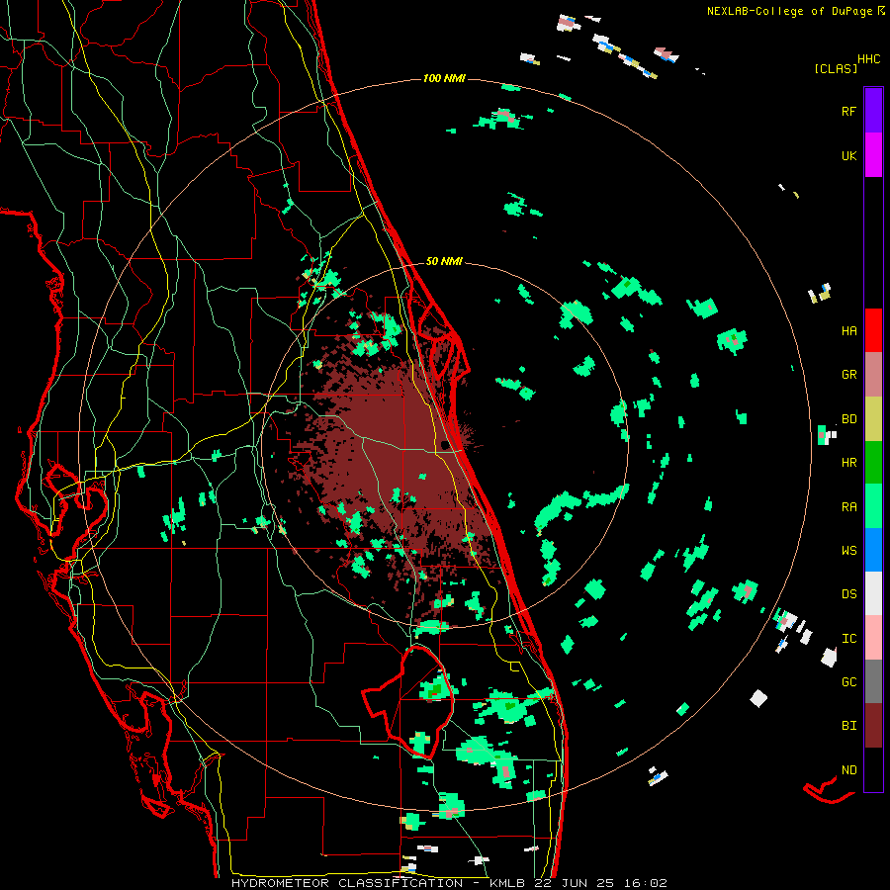Click the 16:02 time stamp
The width and height of the screenshot is (890, 890).
[x=646, y=883]
